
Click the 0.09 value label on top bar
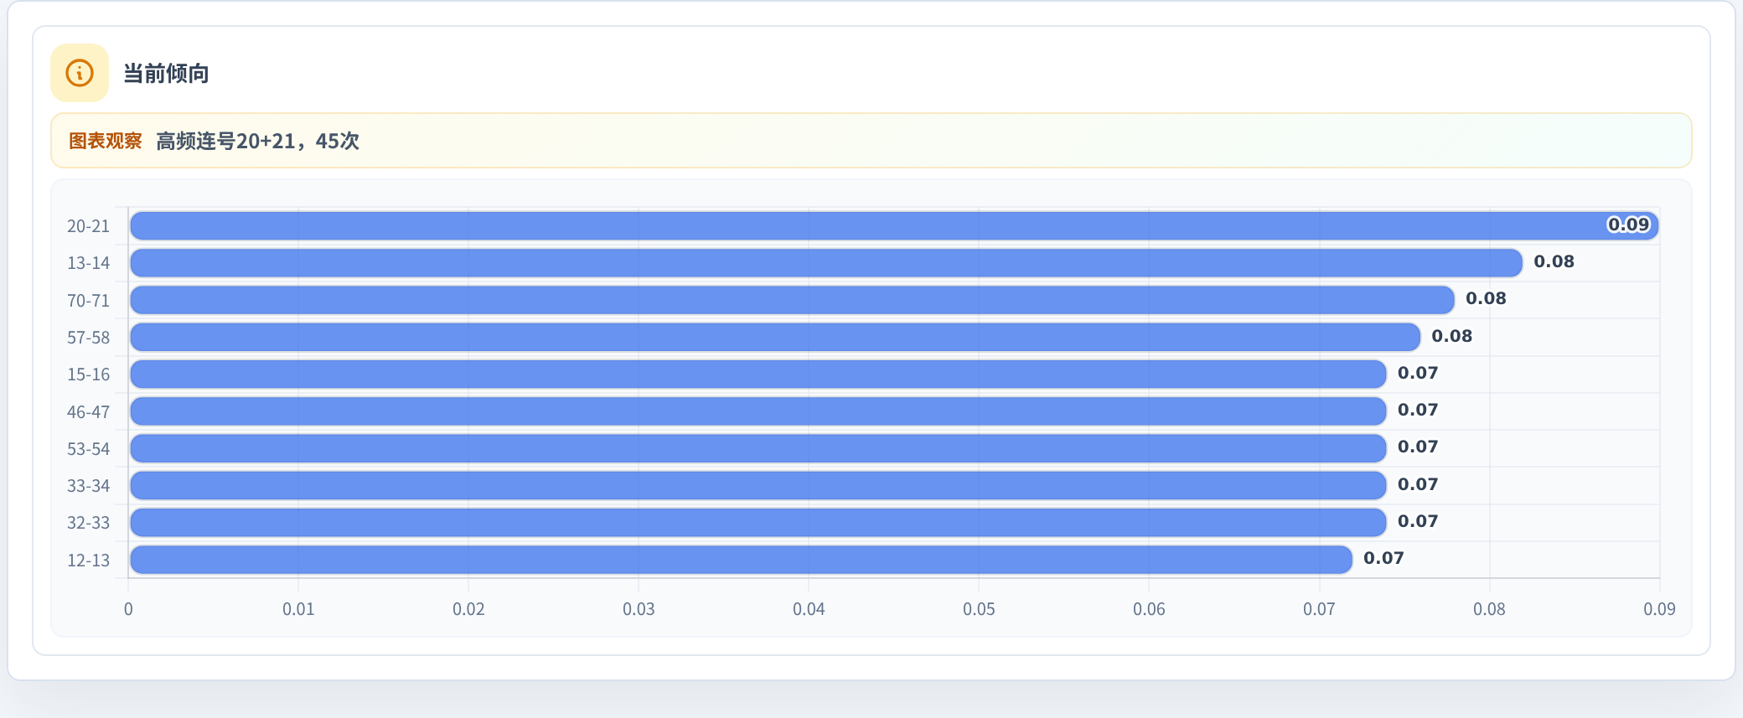[x=1628, y=225]
